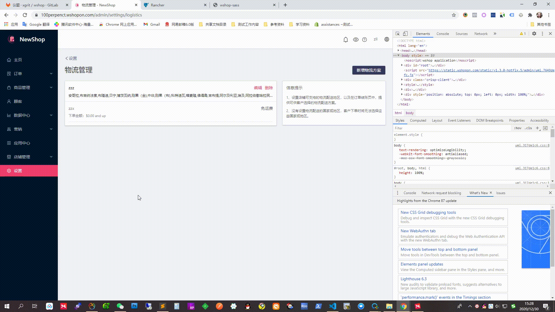Open the help question mark icon
This screenshot has height=312, width=555.
(365, 40)
